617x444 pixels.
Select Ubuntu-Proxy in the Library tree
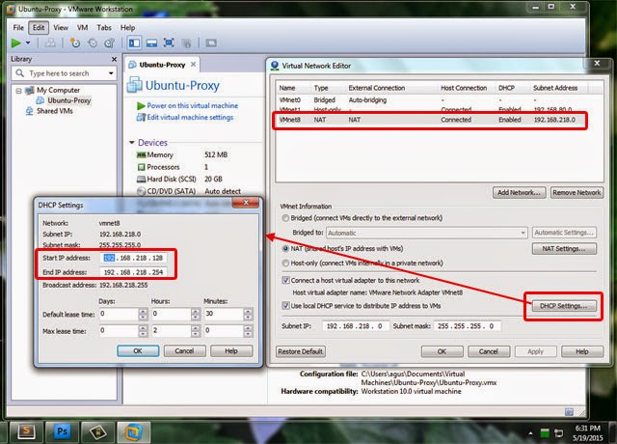(68, 100)
